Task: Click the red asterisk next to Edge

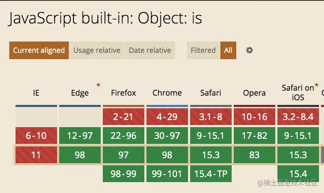Action: click(98, 86)
